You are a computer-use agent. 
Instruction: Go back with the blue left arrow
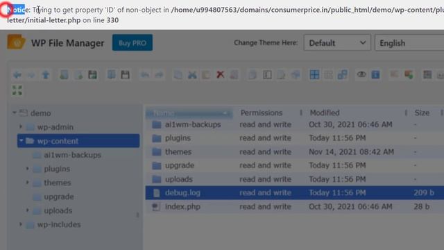pyautogui.click(x=17, y=75)
